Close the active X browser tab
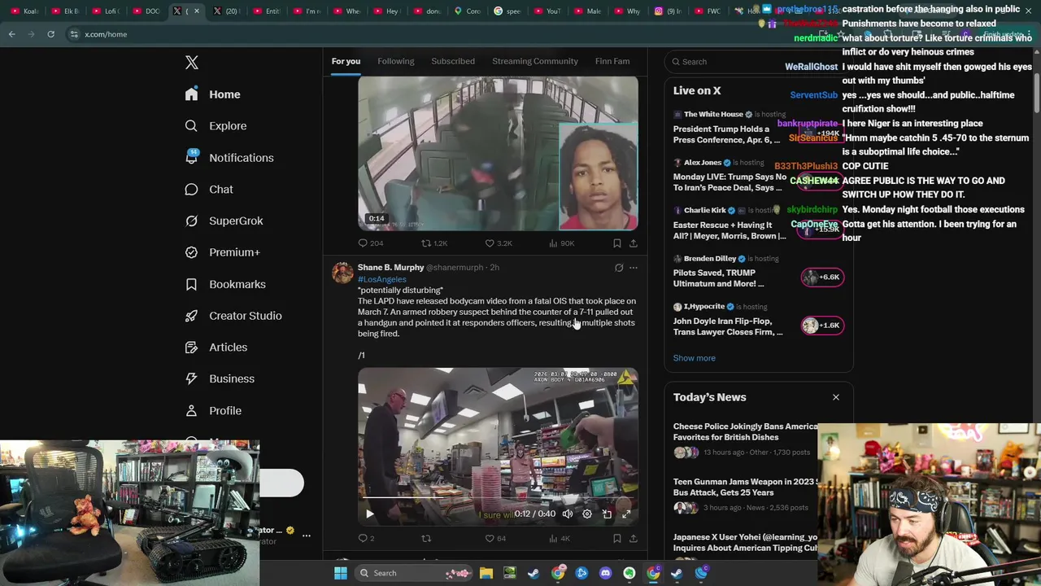This screenshot has width=1041, height=586. click(196, 11)
